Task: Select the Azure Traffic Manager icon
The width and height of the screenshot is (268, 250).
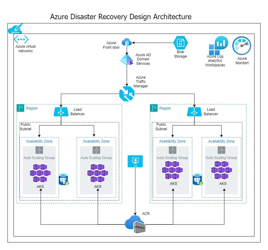Action: (x=128, y=94)
